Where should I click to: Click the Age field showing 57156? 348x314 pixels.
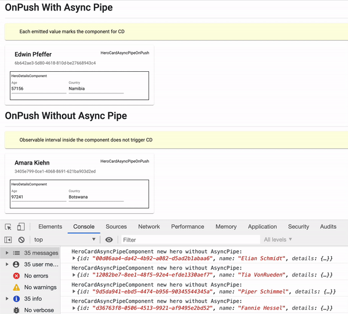(39, 89)
